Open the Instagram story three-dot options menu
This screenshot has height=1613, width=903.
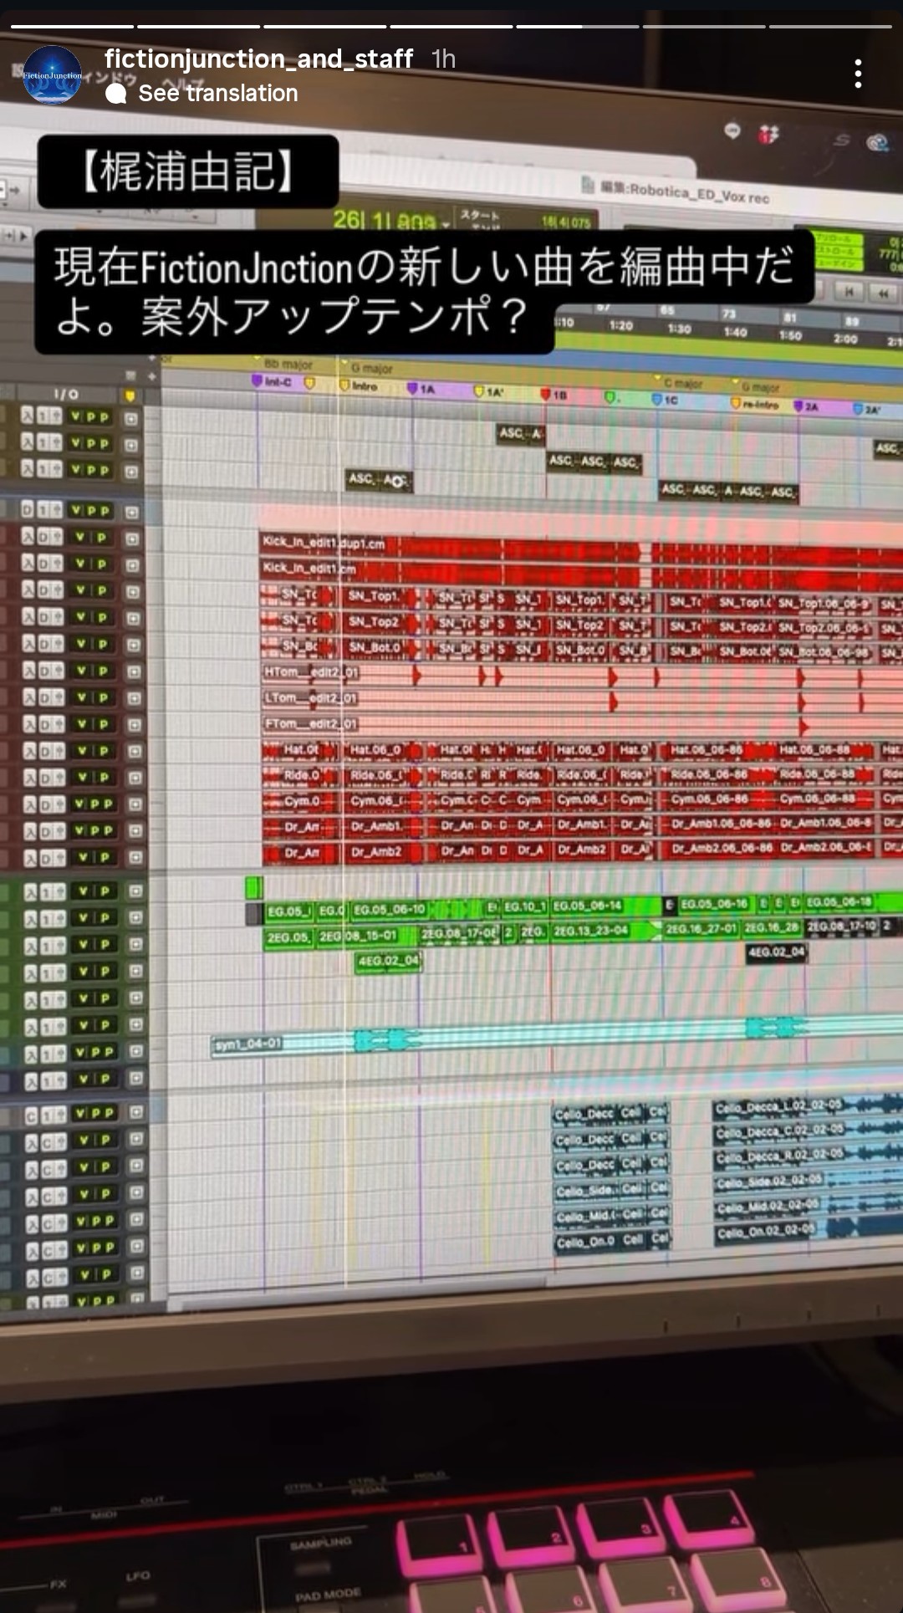[x=858, y=74]
